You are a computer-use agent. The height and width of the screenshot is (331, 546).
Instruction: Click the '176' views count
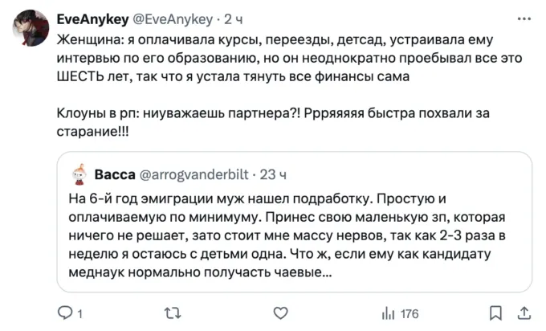pyautogui.click(x=409, y=313)
